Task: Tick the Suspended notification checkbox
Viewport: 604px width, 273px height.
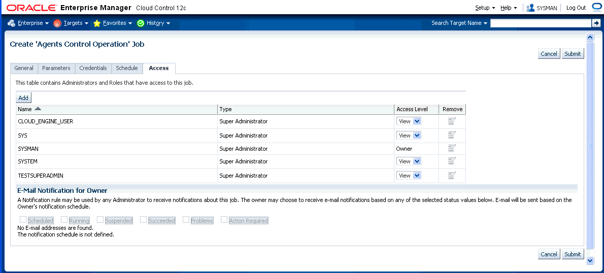Action: [100, 220]
